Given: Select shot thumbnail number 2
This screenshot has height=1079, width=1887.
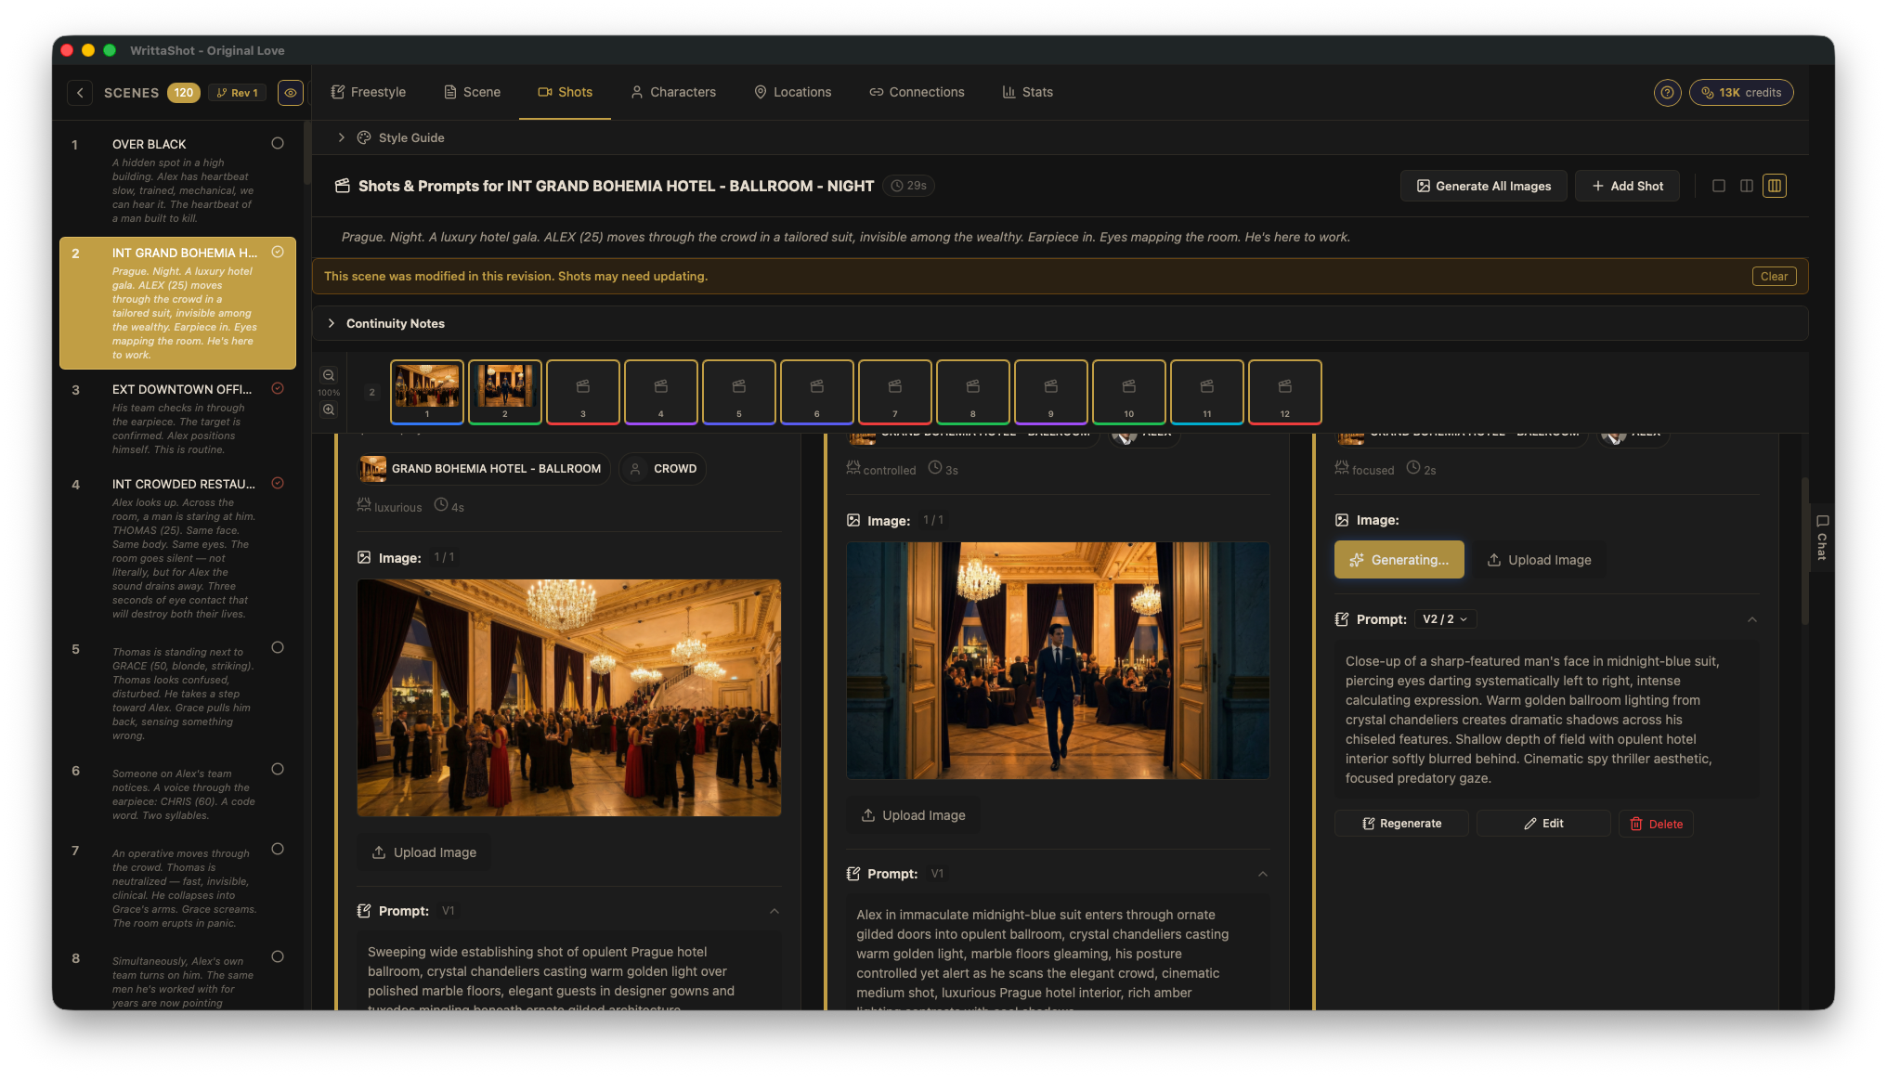Looking at the screenshot, I should [x=504, y=391].
